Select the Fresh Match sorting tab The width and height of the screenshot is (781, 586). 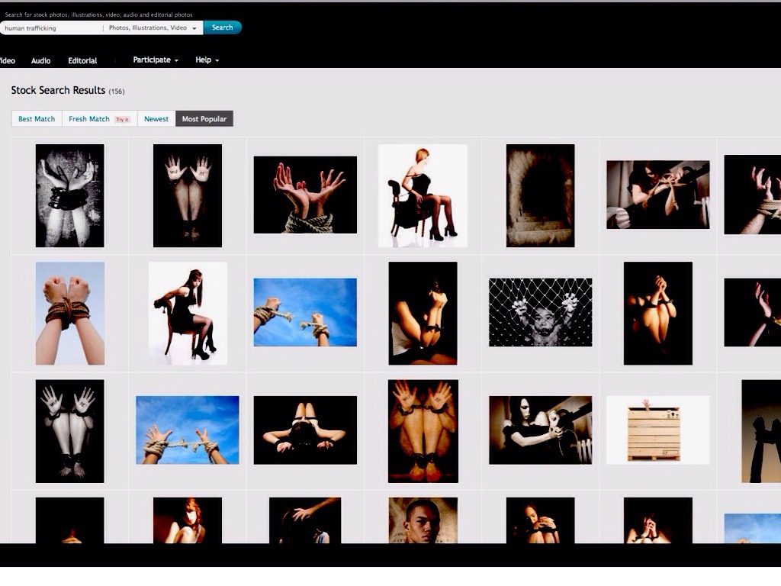(89, 119)
